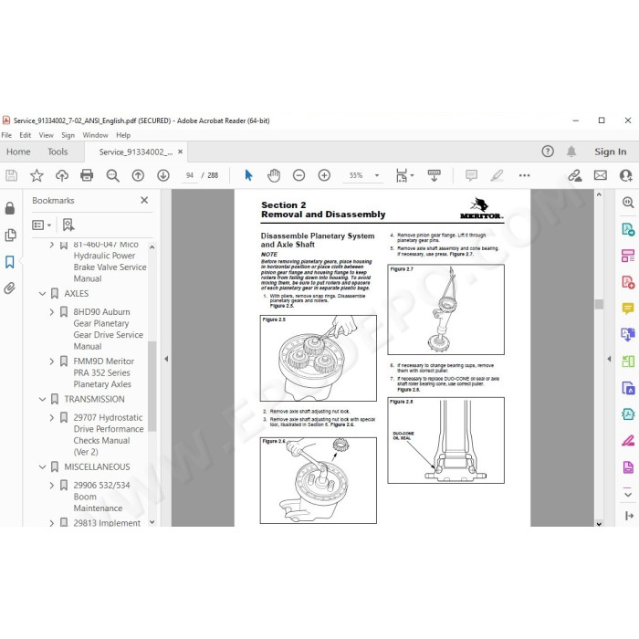Expand 8HD90 Auburn Gear bookmark
This screenshot has width=639, height=639.
click(x=52, y=312)
